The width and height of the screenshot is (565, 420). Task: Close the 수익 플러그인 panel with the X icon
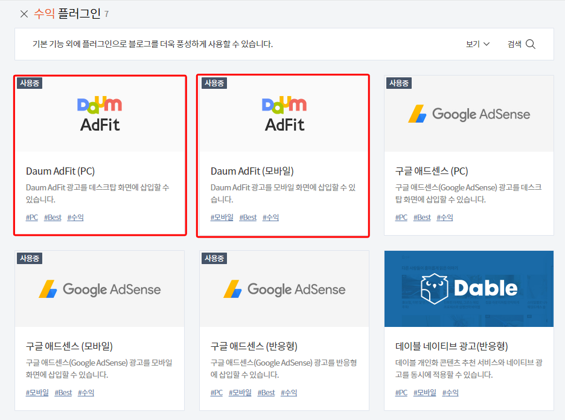24,14
